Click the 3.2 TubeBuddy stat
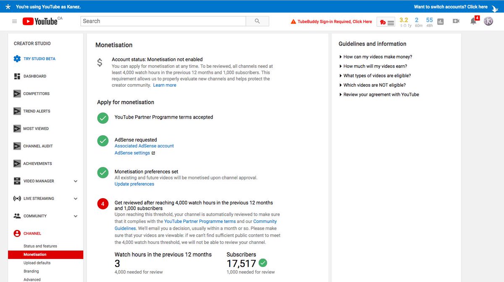 click(x=404, y=20)
